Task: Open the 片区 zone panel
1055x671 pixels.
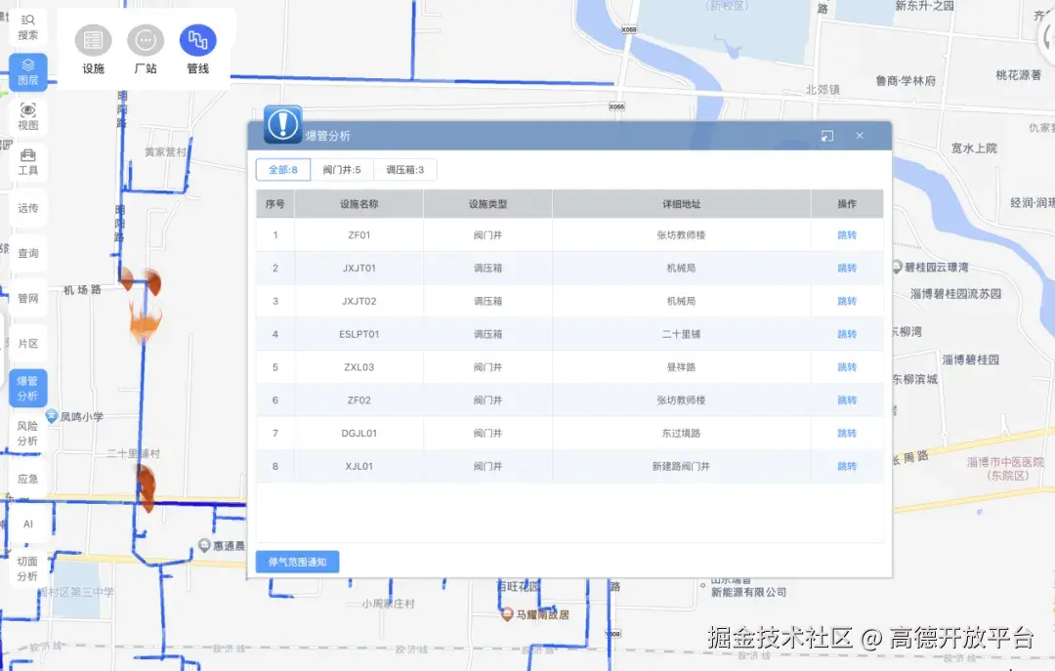Action: 28,343
